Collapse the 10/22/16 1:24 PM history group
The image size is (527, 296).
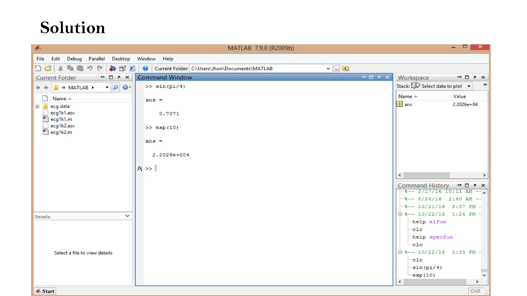tap(400, 214)
